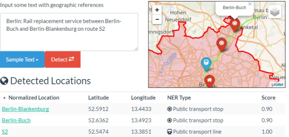Screen dimensions: 289x137
Task: Open the Sample Text dropdown
Action: tap(22, 60)
